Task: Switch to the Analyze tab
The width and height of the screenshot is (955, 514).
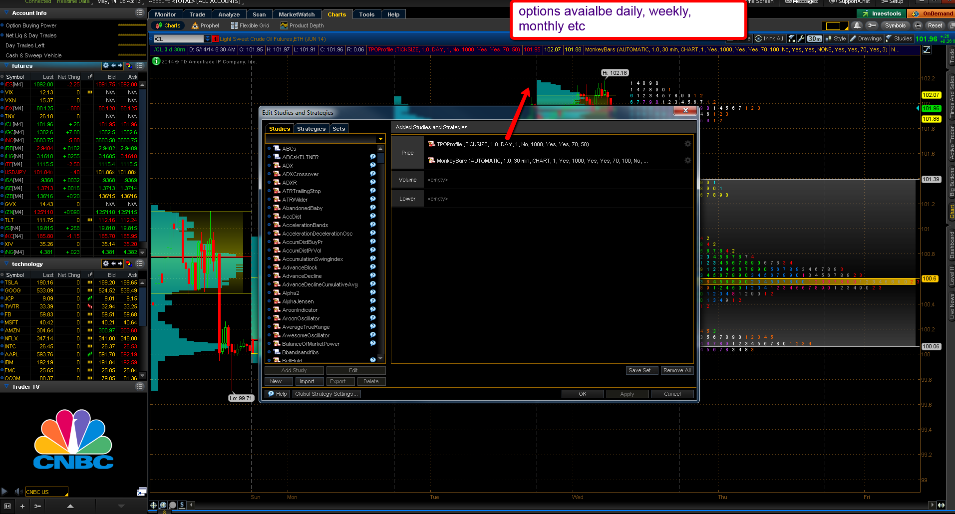Action: tap(229, 14)
